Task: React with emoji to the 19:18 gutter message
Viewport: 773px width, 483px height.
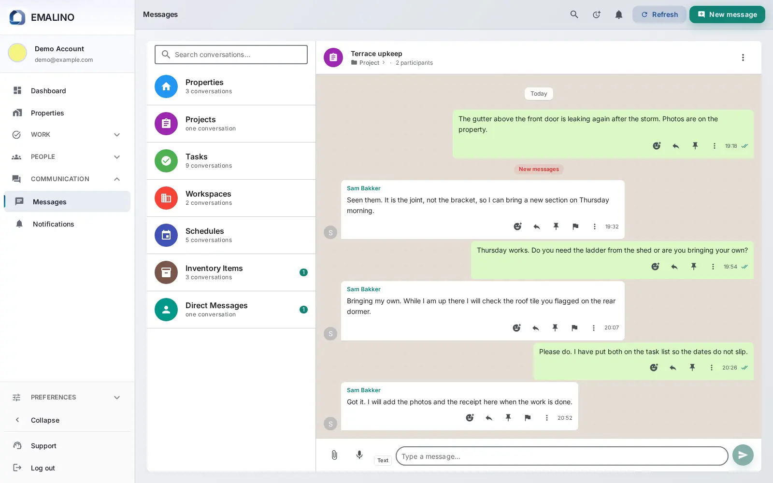Action: coord(657,146)
